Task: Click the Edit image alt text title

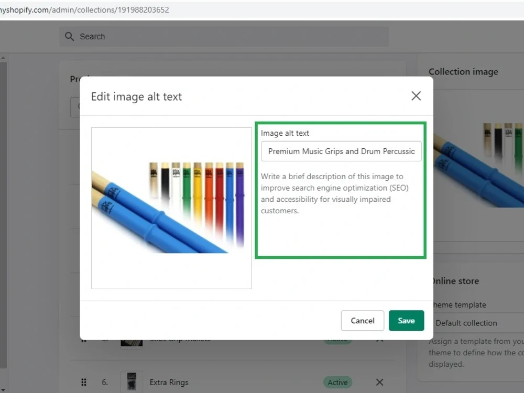Action: tap(136, 96)
